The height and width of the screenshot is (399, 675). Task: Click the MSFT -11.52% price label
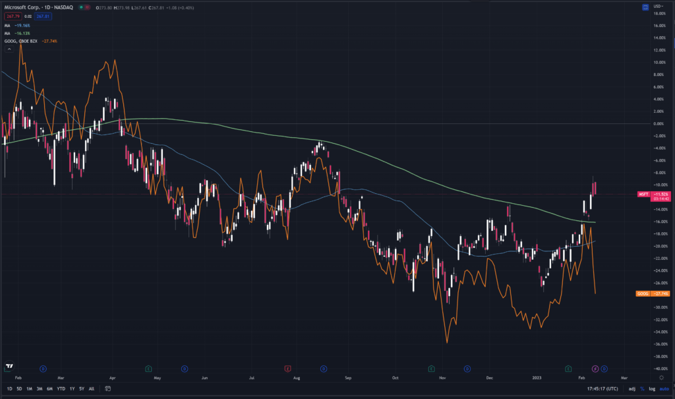[653, 196]
